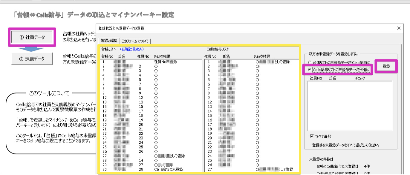
Task: Select 台帳リスト row with 台帳No 24
Action: click(x=151, y=142)
